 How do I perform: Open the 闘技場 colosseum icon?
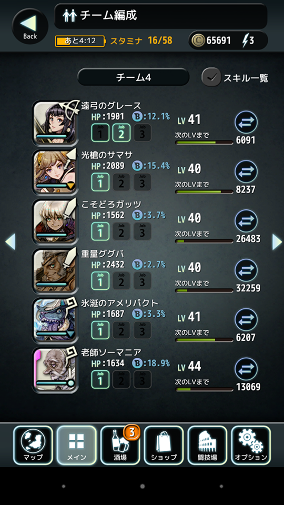pyautogui.click(x=207, y=445)
